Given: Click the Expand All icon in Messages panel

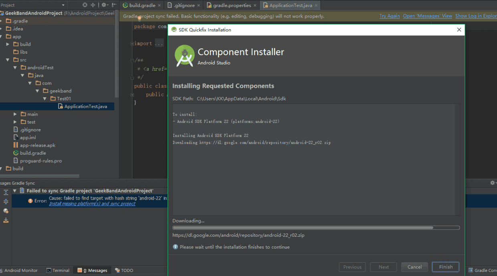Looking at the screenshot, I should pyautogui.click(x=6, y=192).
